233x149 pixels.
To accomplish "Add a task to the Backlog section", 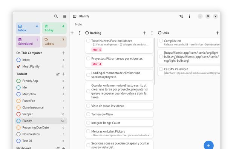I will coord(145,33).
